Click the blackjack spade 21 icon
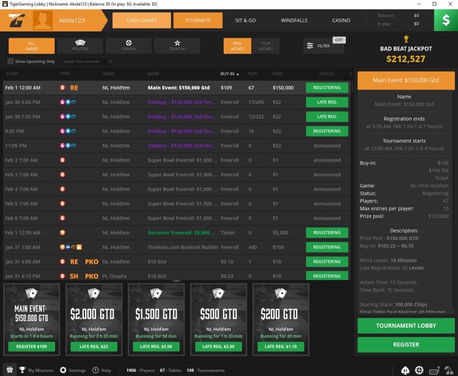 pyautogui.click(x=406, y=370)
